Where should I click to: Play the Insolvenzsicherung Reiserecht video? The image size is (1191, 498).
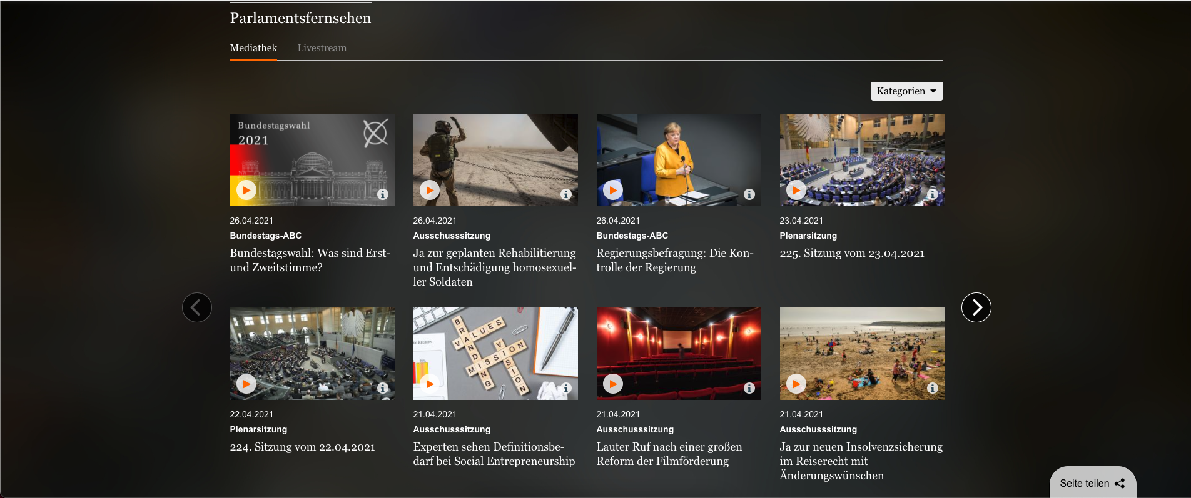click(796, 384)
